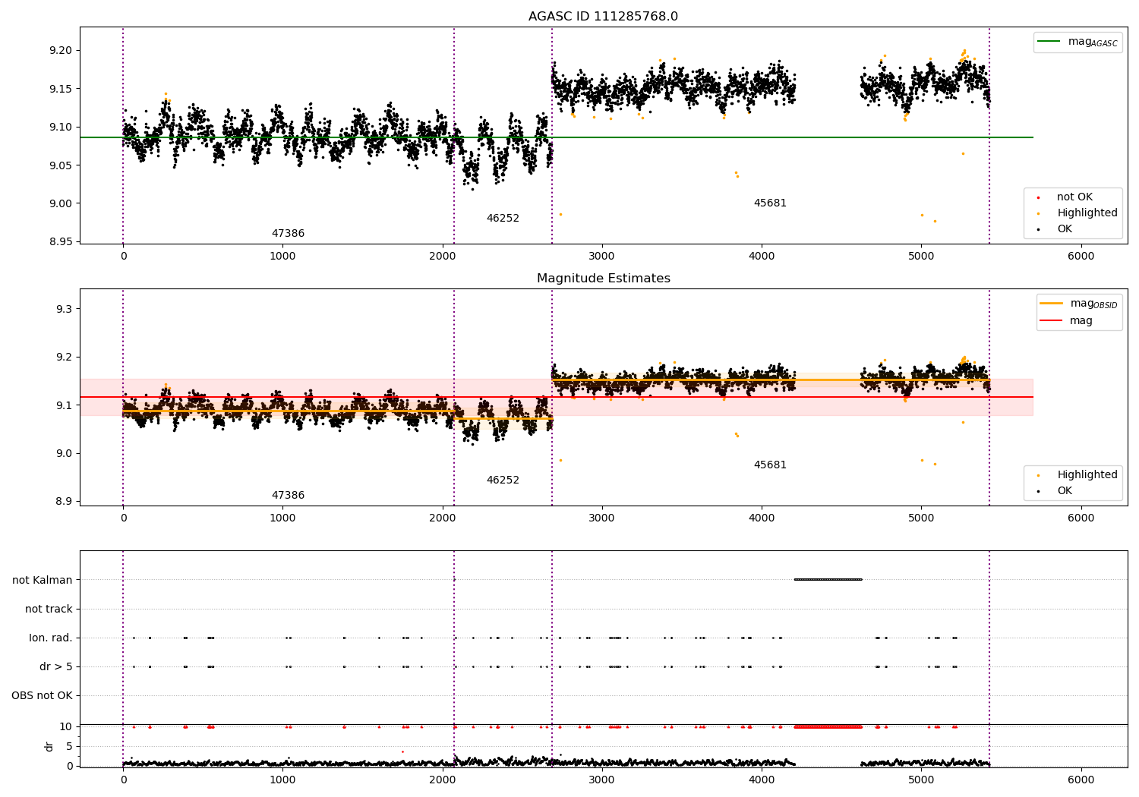
Task: Click the 'AGASC ID 111285768.0' plot title
Action: coord(603,17)
